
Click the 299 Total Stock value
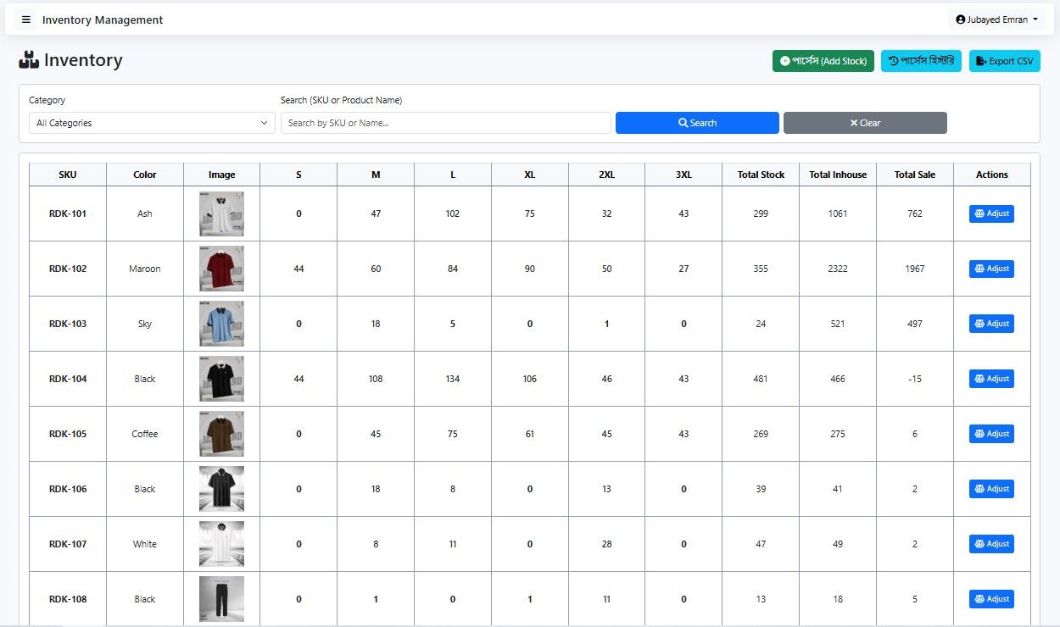761,214
